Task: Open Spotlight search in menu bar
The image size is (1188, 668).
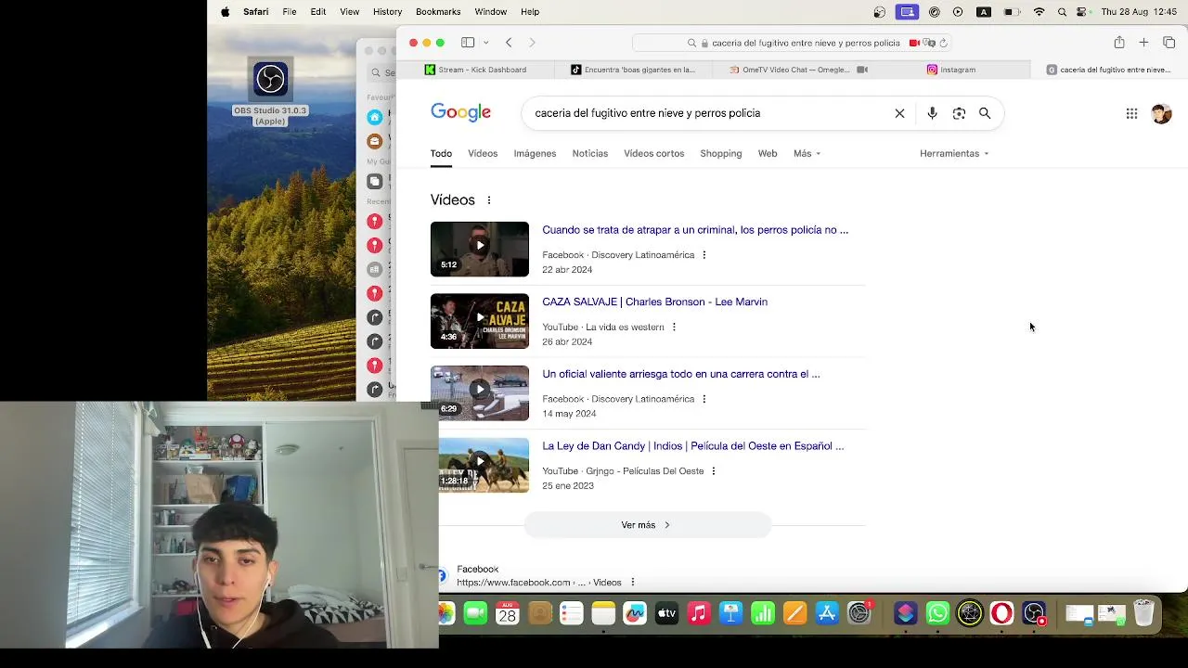Action: (1062, 12)
